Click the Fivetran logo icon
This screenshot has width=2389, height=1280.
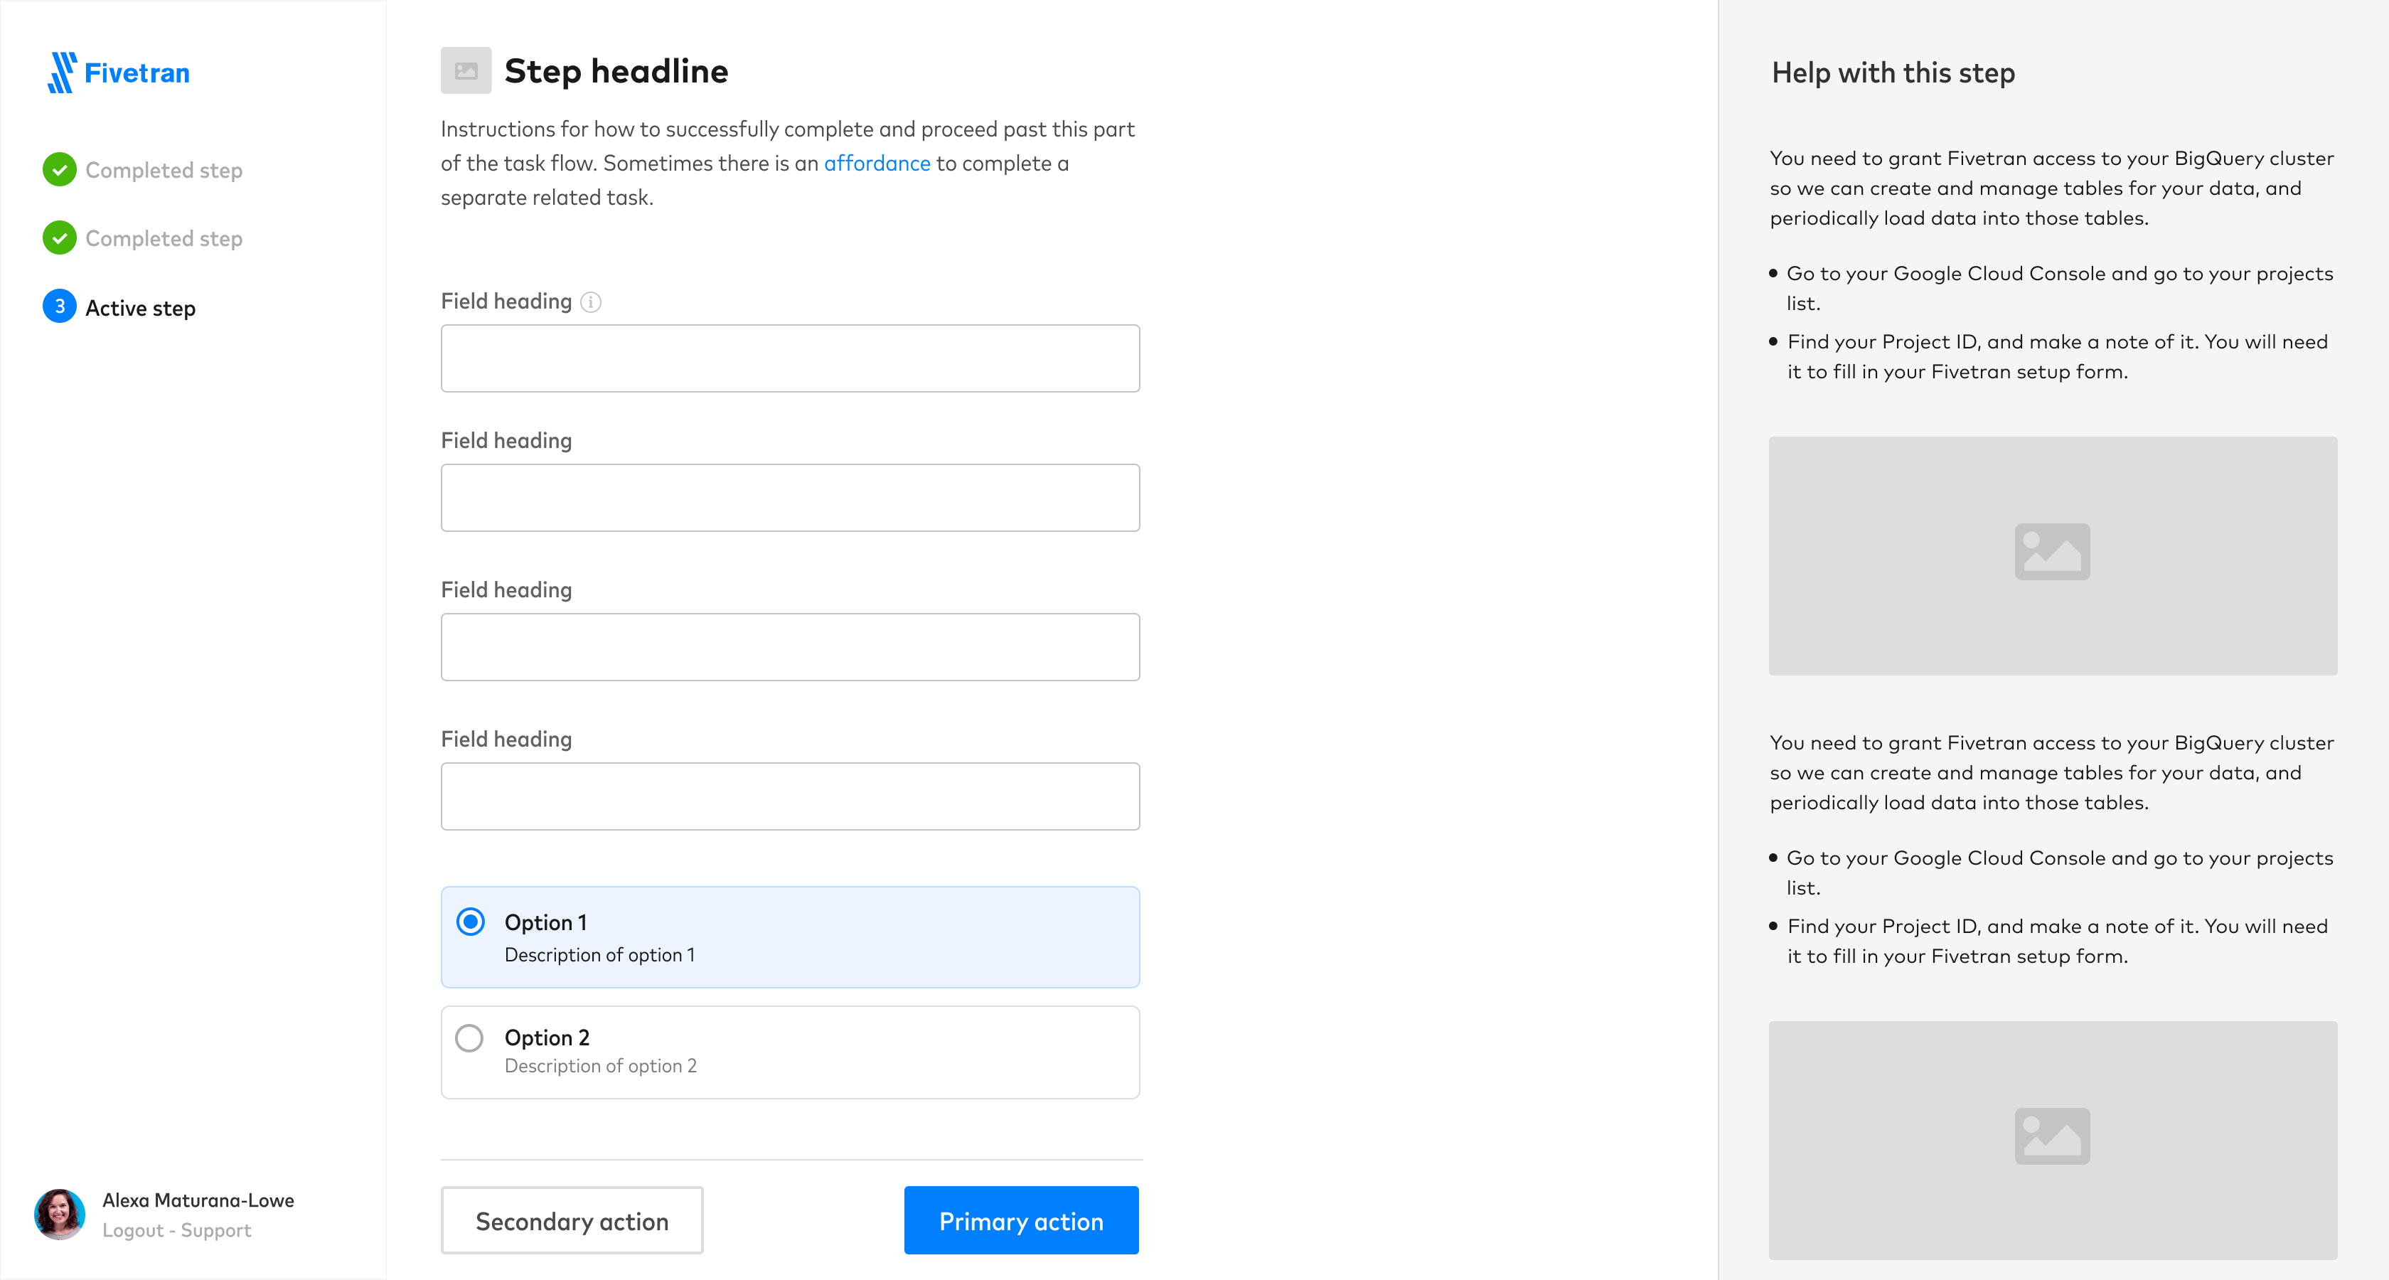tap(61, 73)
